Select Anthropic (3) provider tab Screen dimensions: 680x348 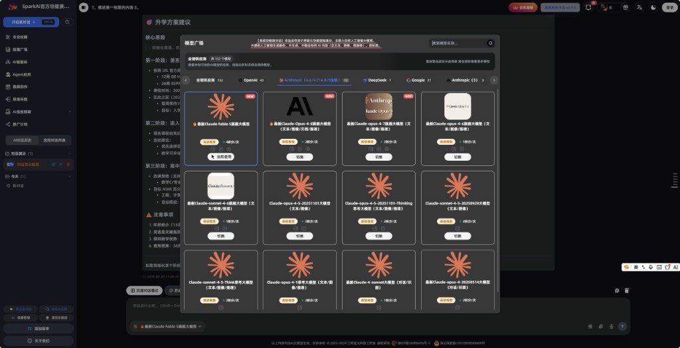pos(466,80)
